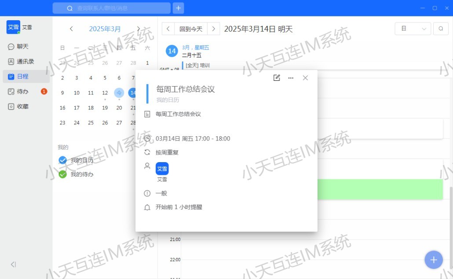Image resolution: width=453 pixels, height=279 pixels.
Task: Click the green event block in schedule
Action: click(380, 189)
